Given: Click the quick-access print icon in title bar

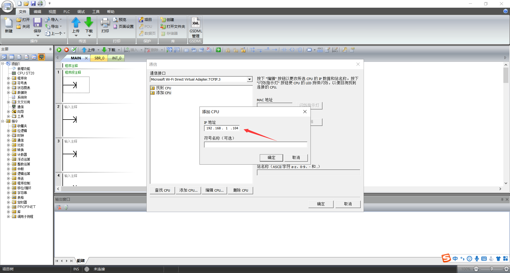Looking at the screenshot, I should 40,3.
